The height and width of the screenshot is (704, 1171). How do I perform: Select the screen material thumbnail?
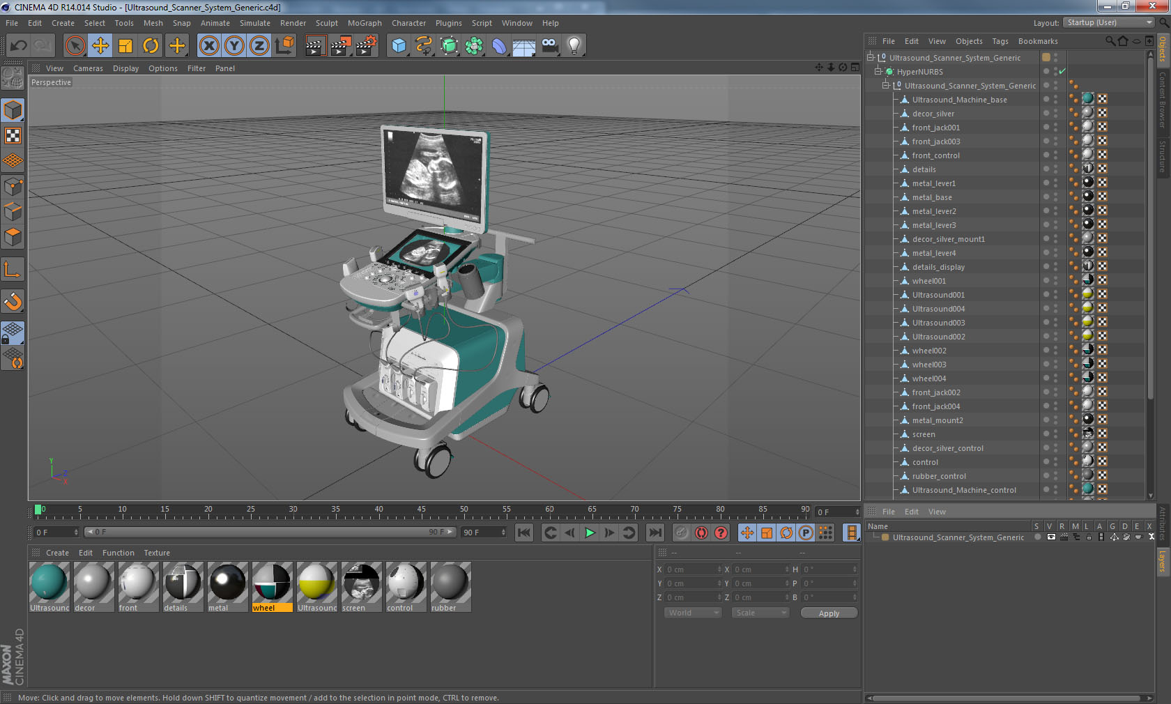(361, 582)
